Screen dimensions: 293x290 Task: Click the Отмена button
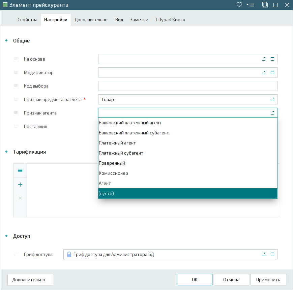point(231,280)
